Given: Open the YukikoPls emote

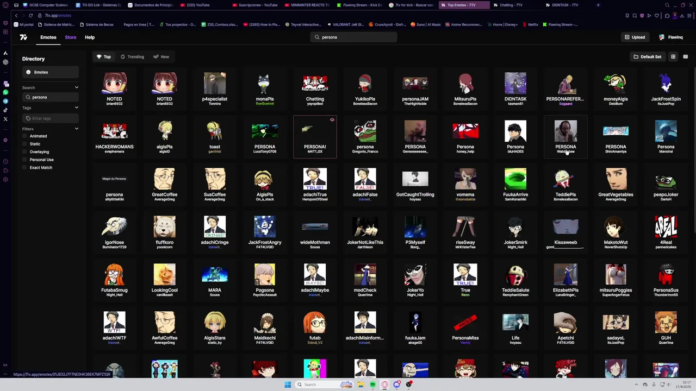Looking at the screenshot, I should [365, 89].
